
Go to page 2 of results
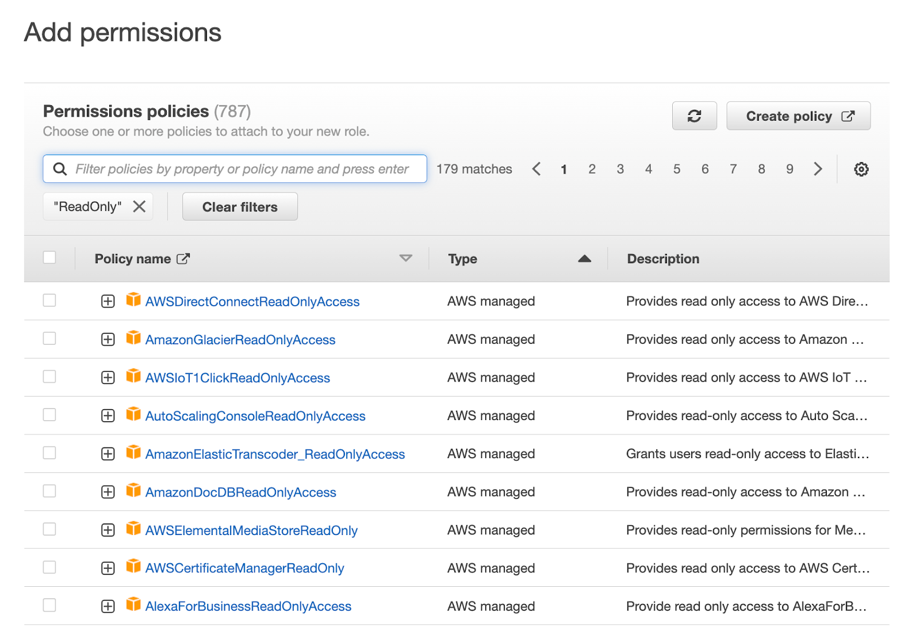[x=592, y=170]
